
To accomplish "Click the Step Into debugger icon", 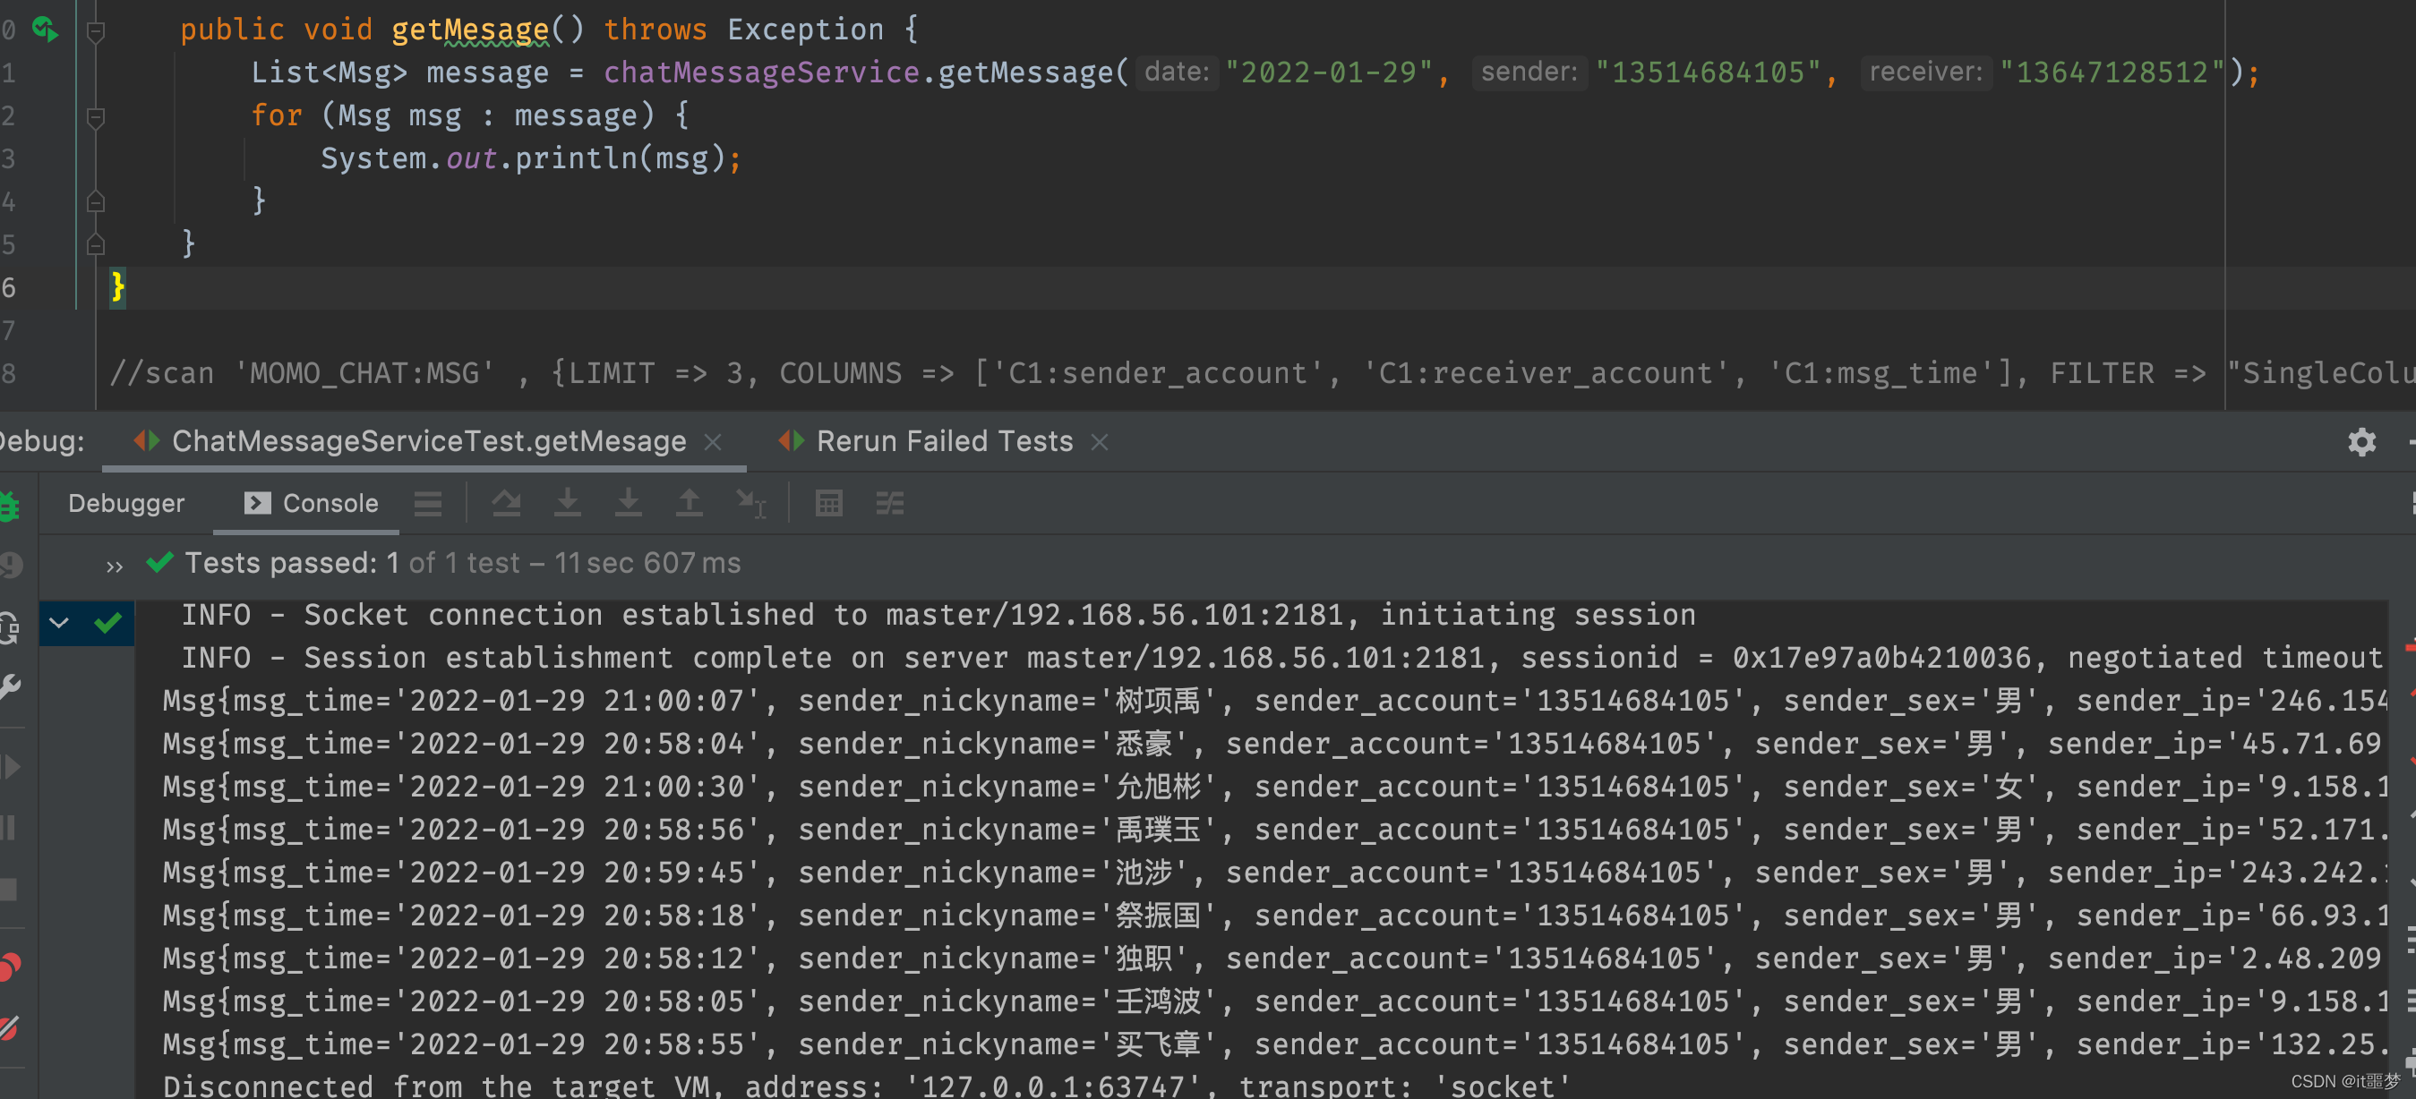I will tap(568, 504).
